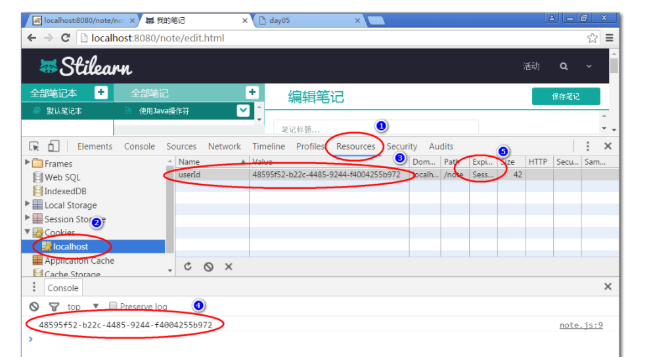The image size is (647, 357).
Task: Click the Stilearn logo
Action: [x=86, y=66]
